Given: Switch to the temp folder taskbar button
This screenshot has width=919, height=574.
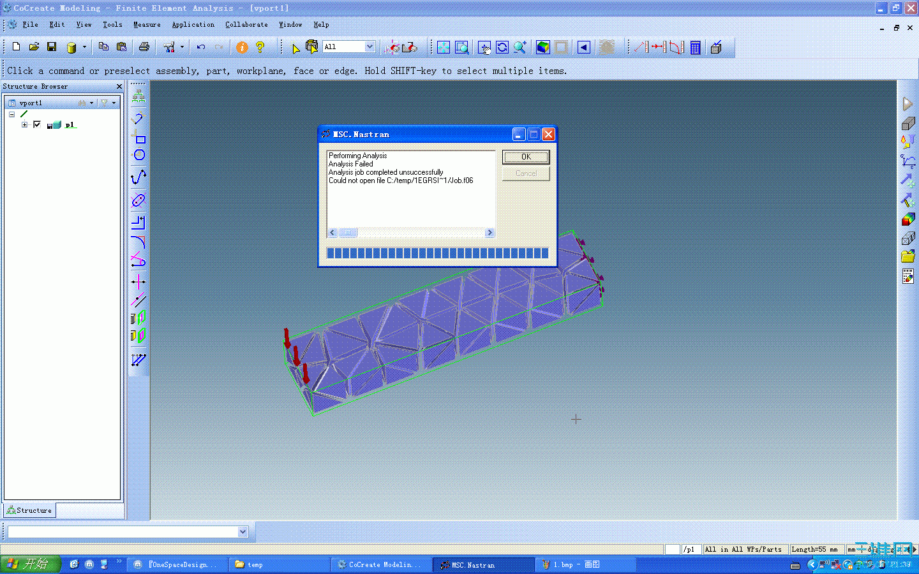Looking at the screenshot, I should coord(279,564).
